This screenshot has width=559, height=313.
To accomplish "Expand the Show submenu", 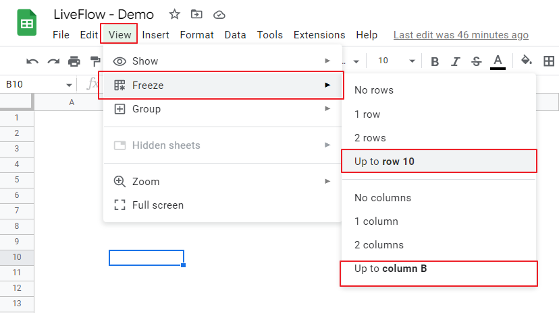I will (223, 61).
